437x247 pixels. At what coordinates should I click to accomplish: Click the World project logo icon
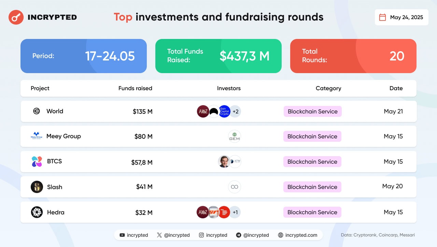37,111
